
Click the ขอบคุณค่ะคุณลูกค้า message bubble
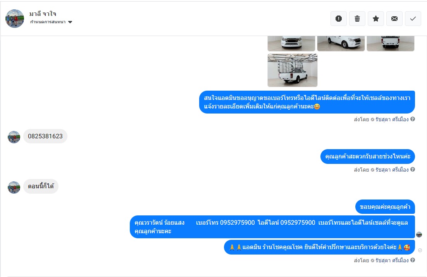(x=385, y=207)
